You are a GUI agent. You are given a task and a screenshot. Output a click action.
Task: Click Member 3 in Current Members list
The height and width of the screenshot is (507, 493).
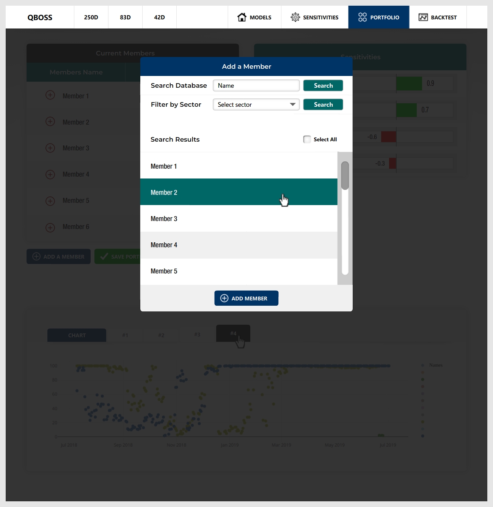pyautogui.click(x=76, y=148)
